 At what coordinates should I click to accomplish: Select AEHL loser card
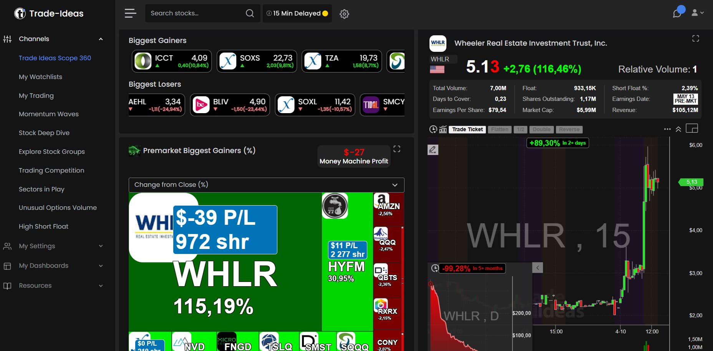pyautogui.click(x=156, y=105)
